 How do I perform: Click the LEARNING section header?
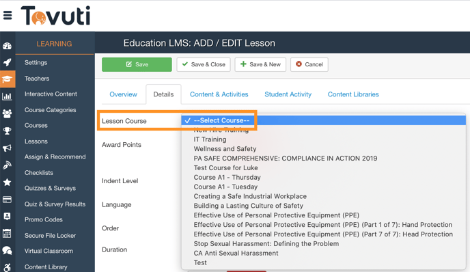click(54, 44)
